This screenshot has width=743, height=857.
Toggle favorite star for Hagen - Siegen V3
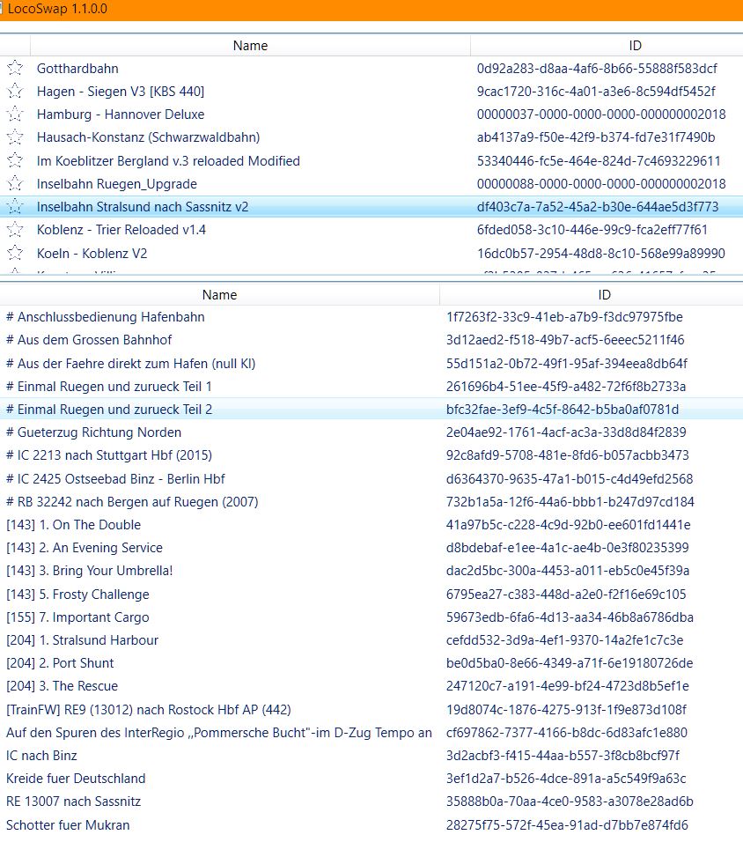15,91
